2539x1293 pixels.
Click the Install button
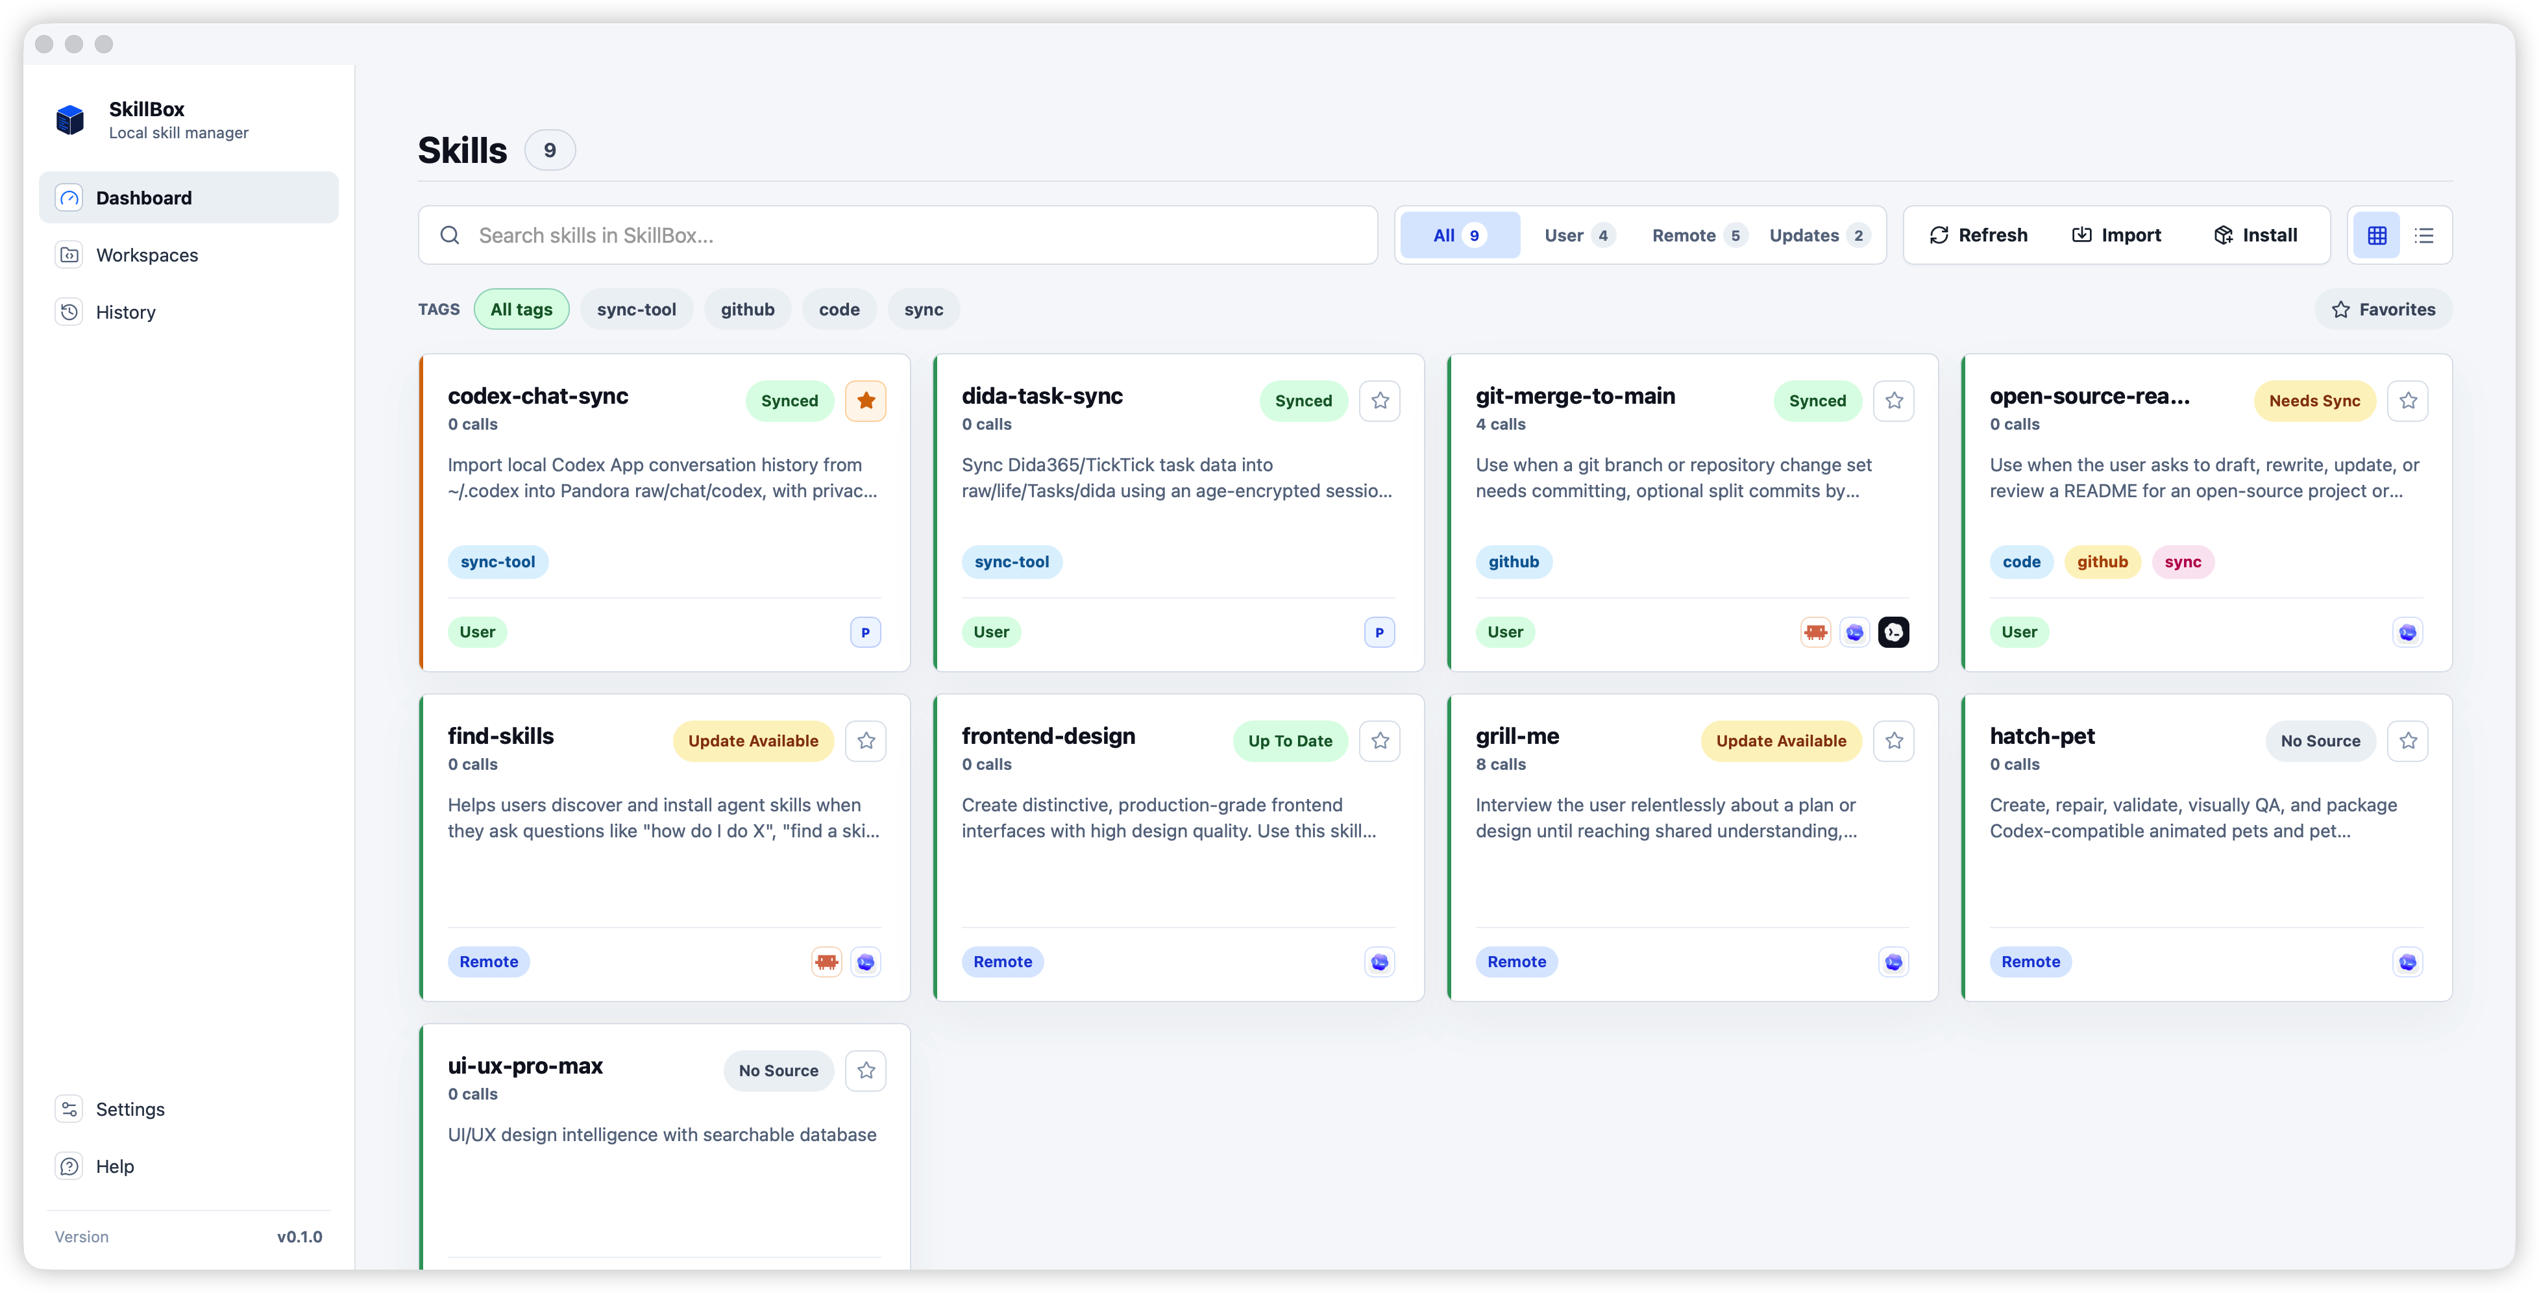2255,236
